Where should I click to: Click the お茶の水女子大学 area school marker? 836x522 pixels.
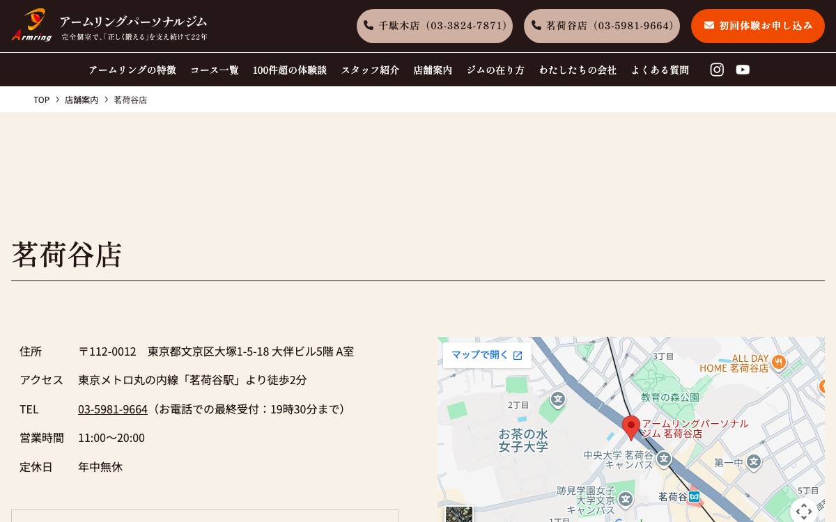(x=558, y=400)
